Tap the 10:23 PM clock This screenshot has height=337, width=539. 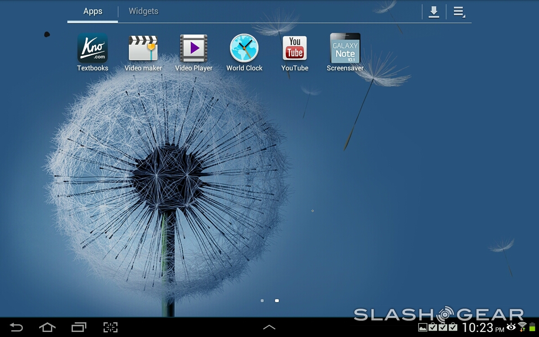coord(483,327)
